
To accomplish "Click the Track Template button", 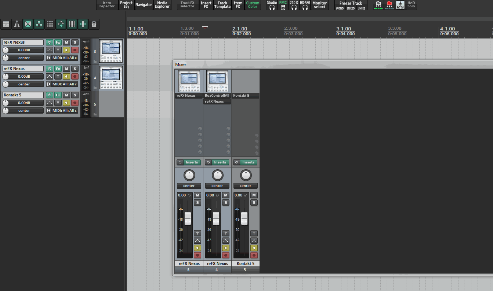I will [x=222, y=5].
